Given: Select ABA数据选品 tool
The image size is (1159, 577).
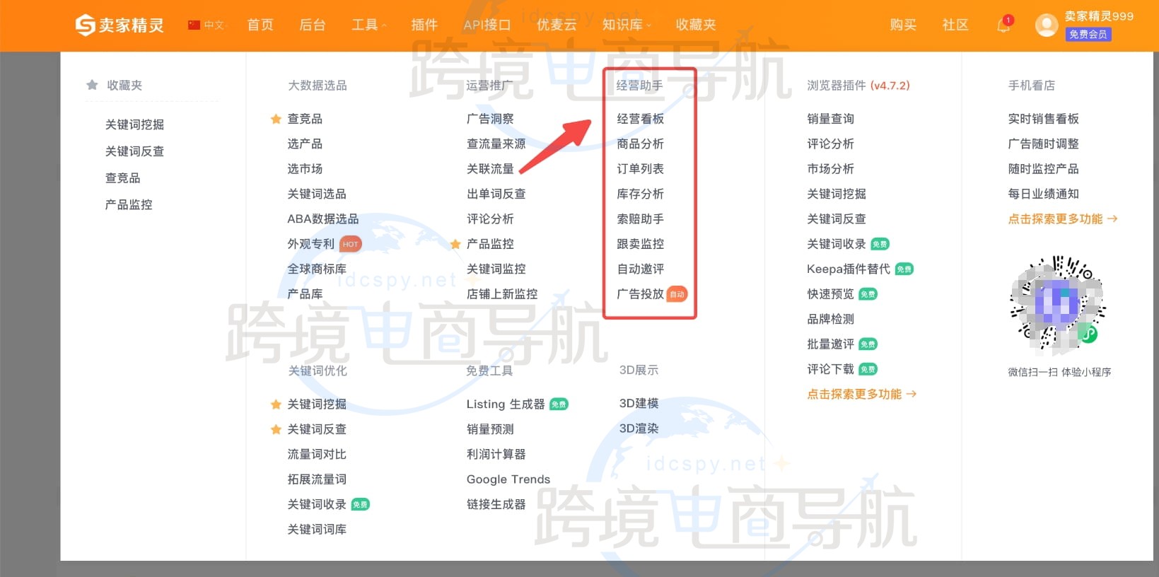Looking at the screenshot, I should pos(323,219).
